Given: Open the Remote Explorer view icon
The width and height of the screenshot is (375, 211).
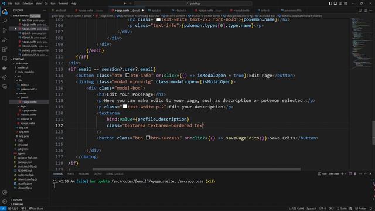Looking at the screenshot, I should (5, 59).
